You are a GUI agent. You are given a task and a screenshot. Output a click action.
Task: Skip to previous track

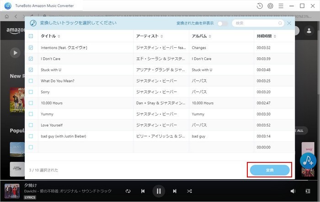click(143, 191)
